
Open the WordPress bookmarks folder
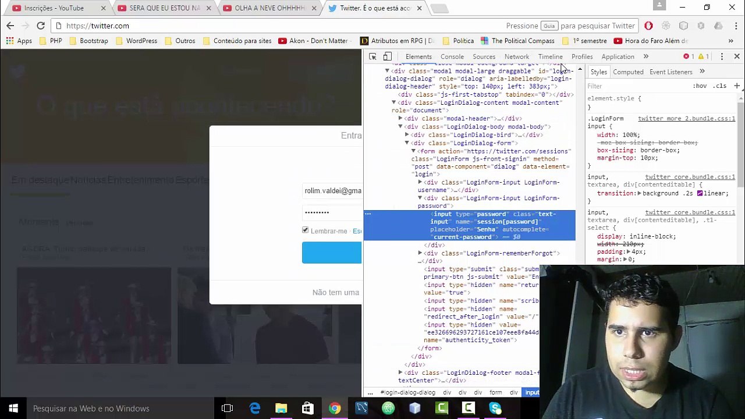coord(136,41)
